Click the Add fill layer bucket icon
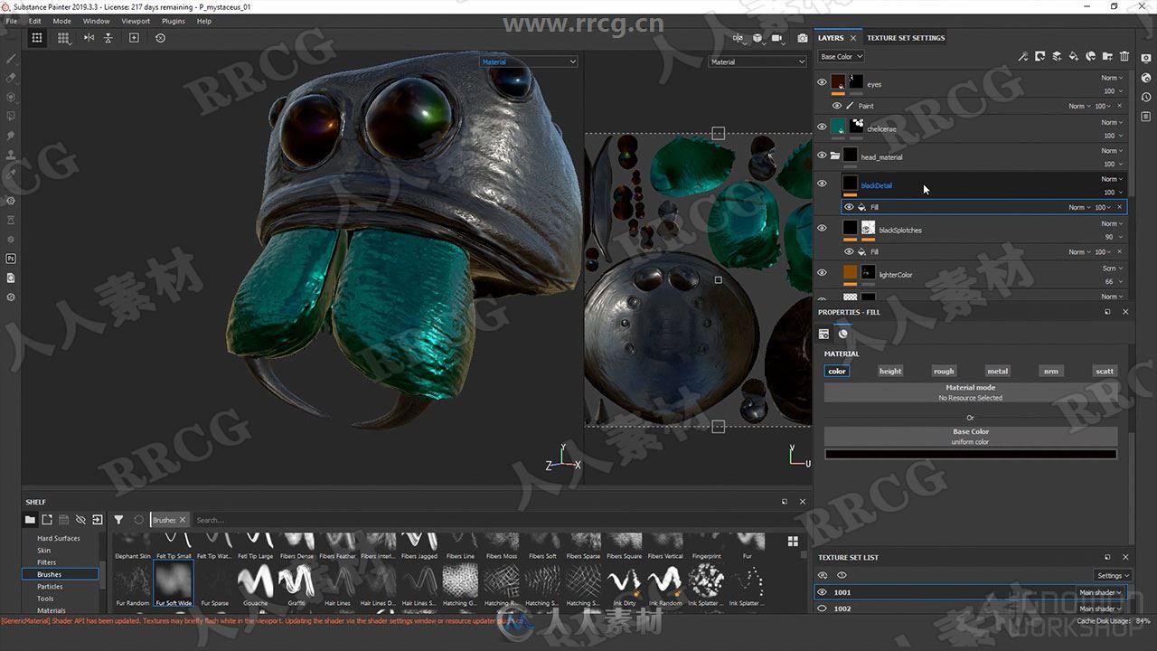 point(1073,56)
